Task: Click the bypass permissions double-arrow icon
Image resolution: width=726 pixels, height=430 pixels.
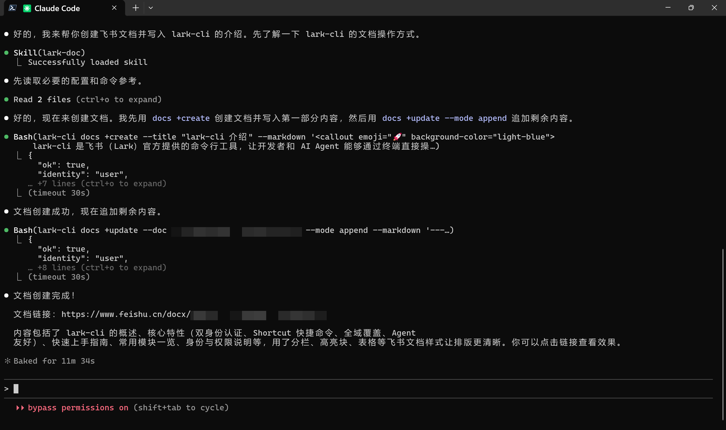Action: tap(20, 408)
